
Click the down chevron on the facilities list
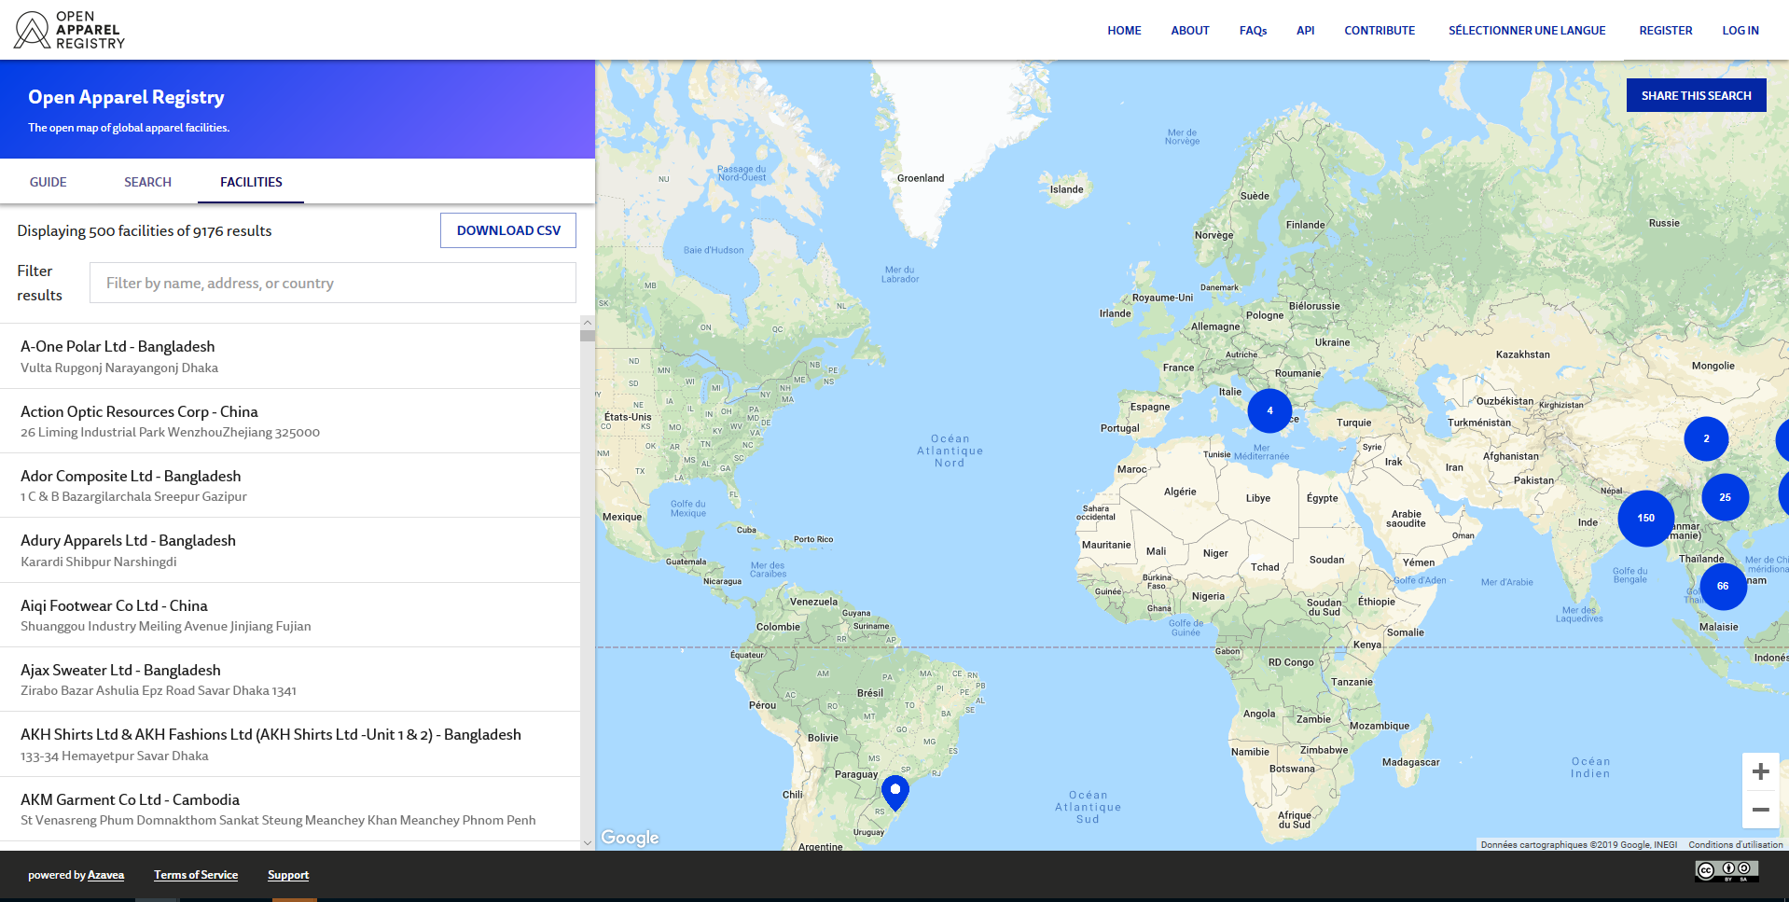[x=587, y=841]
